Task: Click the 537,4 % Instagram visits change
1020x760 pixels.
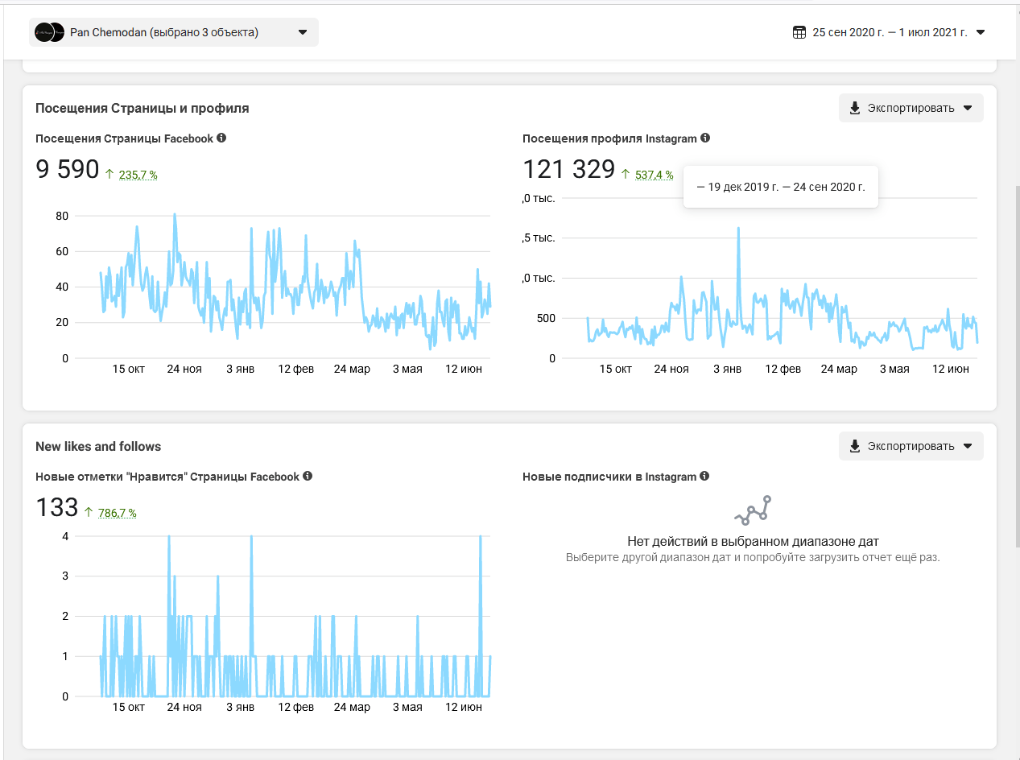Action: tap(654, 175)
